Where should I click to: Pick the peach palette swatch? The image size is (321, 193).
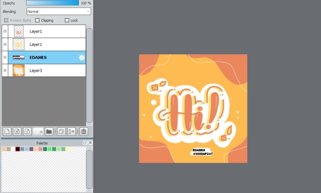[x=36, y=149]
